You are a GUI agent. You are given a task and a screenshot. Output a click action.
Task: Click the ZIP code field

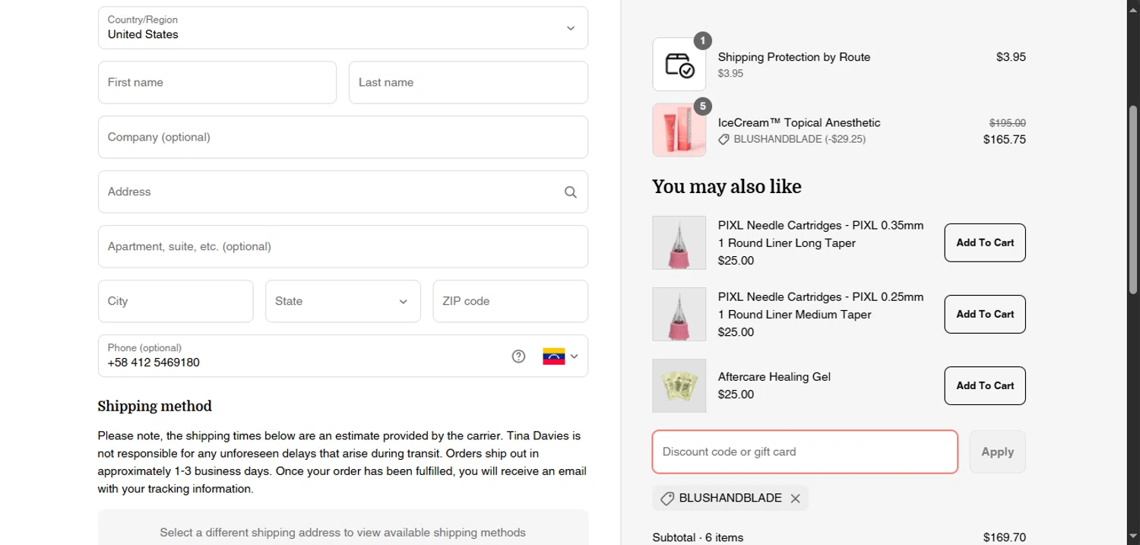511,301
